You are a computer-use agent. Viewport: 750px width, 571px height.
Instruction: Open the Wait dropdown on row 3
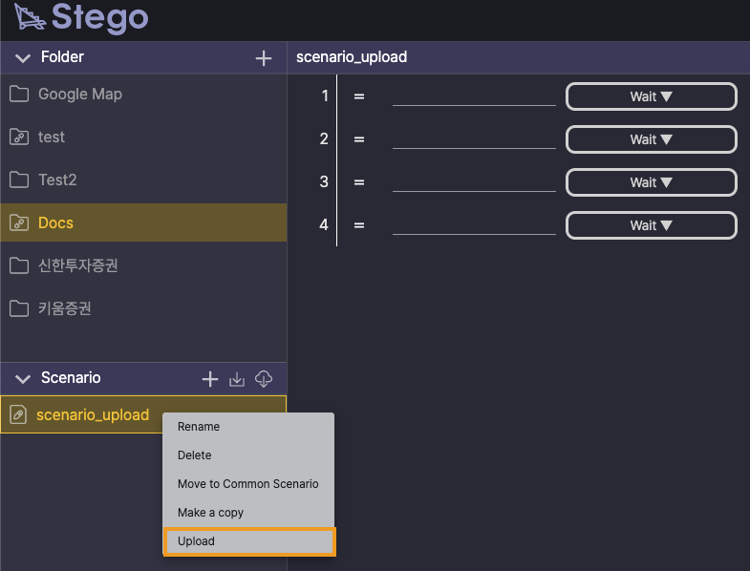point(651,182)
